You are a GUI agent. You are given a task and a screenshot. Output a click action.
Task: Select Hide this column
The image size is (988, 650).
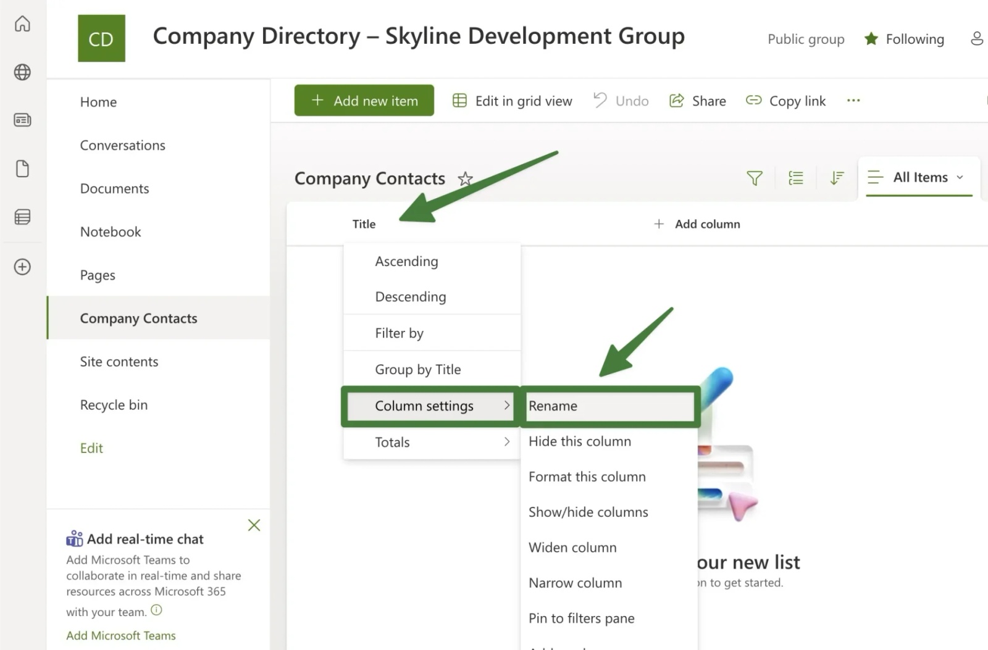pos(609,441)
